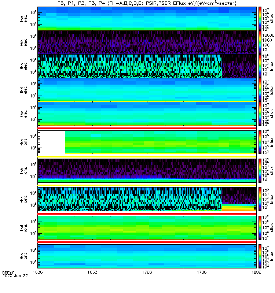Click the thc elec noisy spectrogram
The width and height of the screenshot is (275, 293).
pyautogui.click(x=129, y=66)
